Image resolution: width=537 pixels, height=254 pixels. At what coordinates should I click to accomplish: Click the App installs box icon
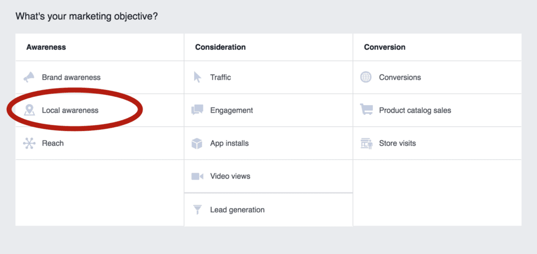tap(197, 143)
